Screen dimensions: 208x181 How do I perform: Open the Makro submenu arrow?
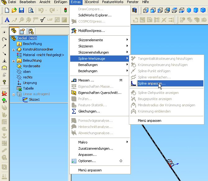click(127, 142)
